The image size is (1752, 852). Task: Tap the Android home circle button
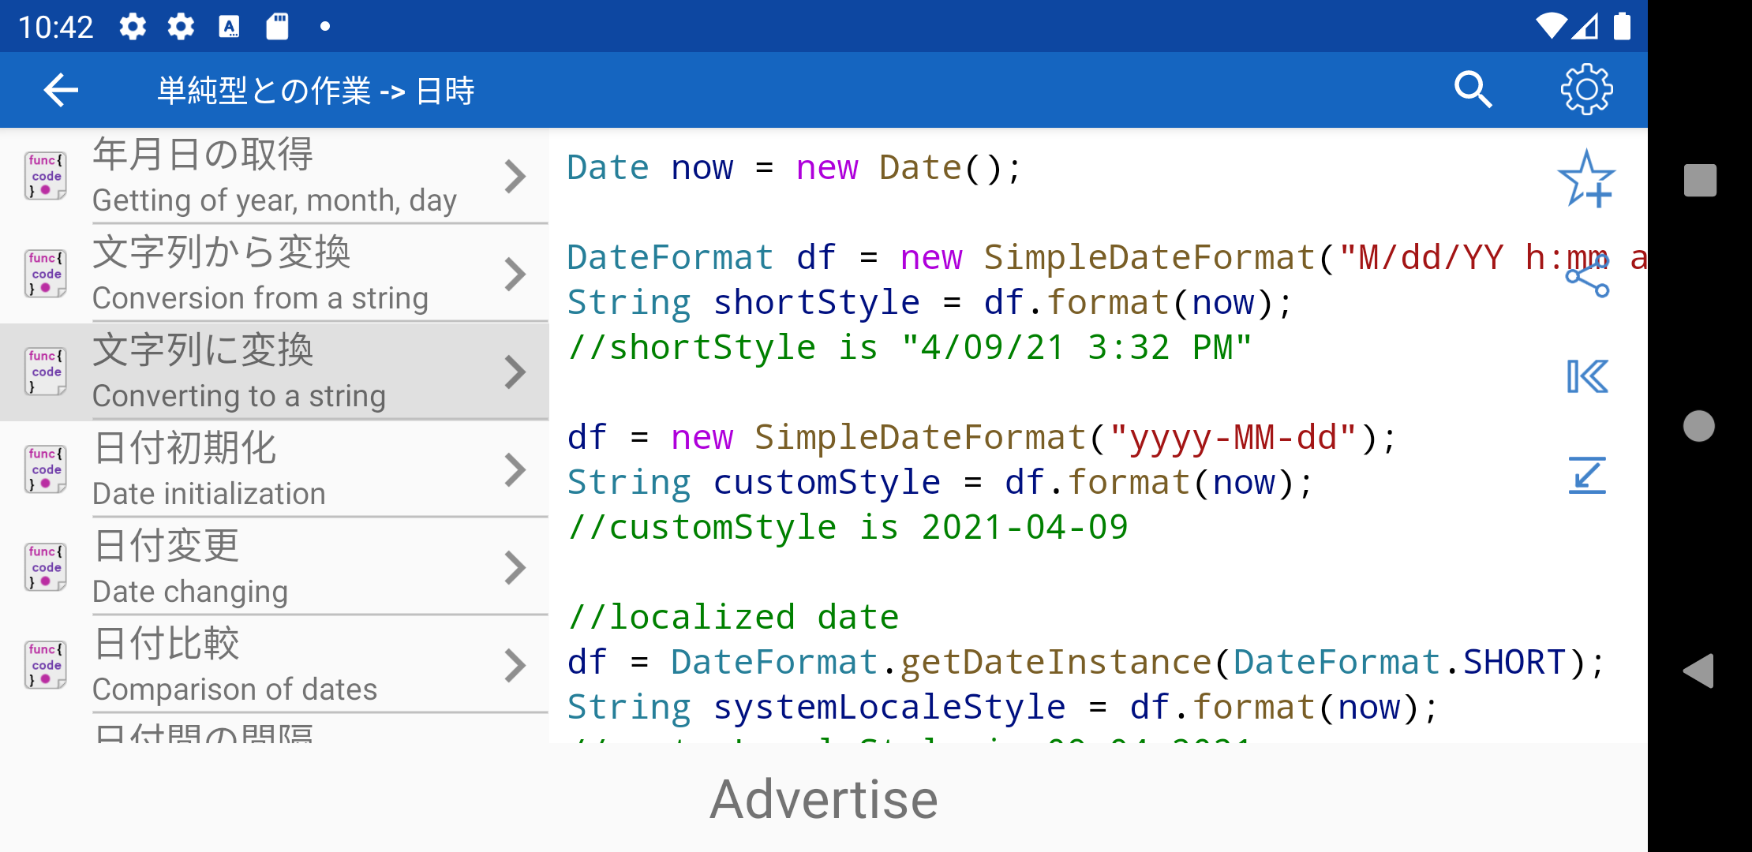click(1699, 426)
